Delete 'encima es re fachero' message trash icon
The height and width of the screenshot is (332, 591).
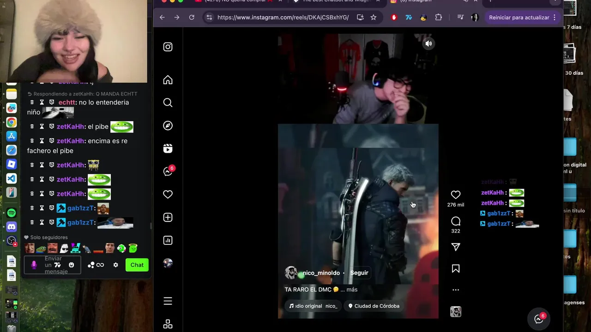(32, 141)
